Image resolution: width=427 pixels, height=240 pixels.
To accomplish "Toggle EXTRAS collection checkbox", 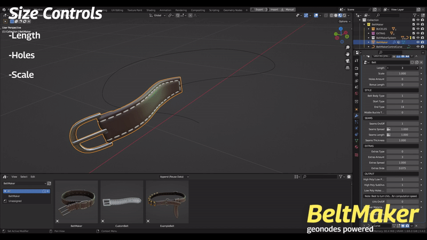I will [x=413, y=33].
